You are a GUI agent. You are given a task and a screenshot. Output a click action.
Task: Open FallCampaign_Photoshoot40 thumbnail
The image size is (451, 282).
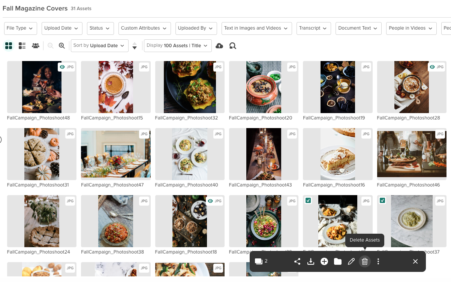190,154
